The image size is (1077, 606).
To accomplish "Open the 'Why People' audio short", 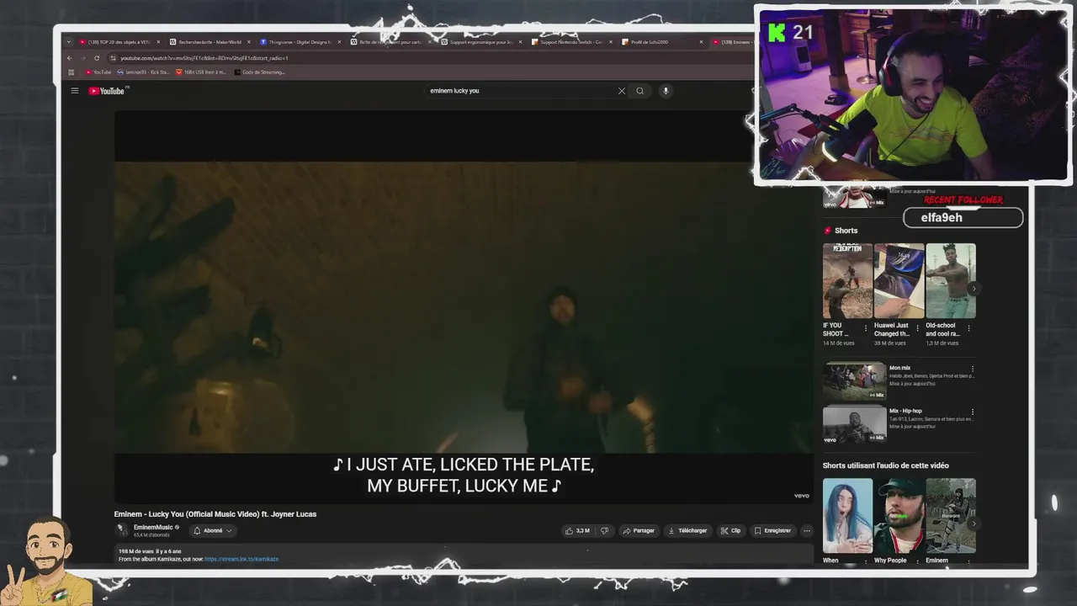I will tap(899, 516).
